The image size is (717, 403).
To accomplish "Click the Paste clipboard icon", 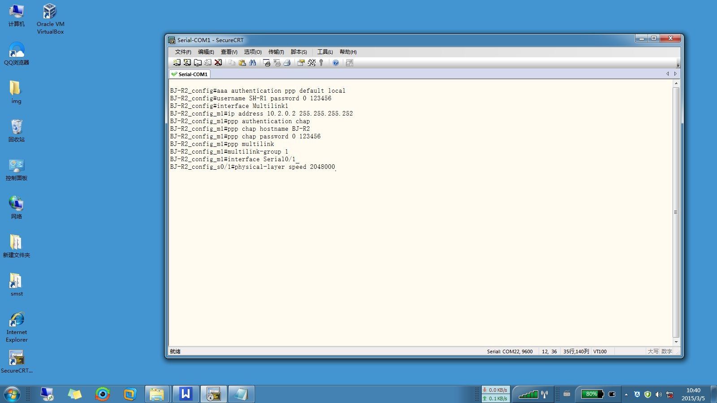I will click(242, 63).
